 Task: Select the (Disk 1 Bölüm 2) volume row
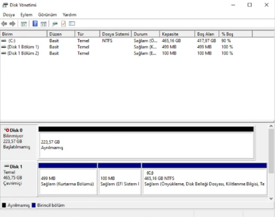click(126, 53)
